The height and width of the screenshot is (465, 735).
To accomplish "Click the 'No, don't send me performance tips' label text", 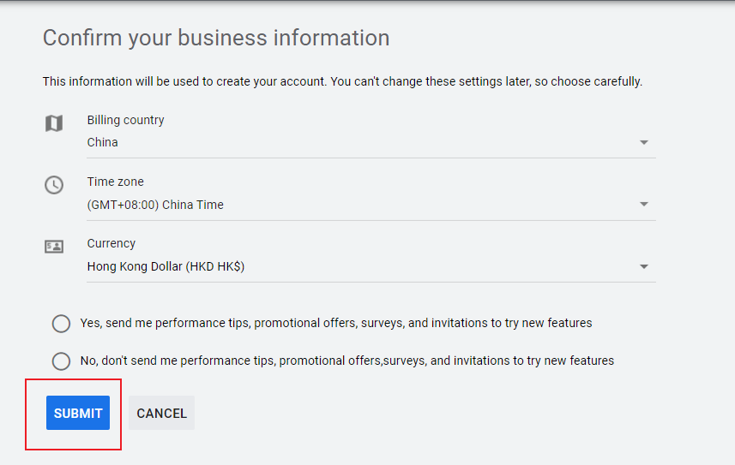I will click(x=347, y=361).
